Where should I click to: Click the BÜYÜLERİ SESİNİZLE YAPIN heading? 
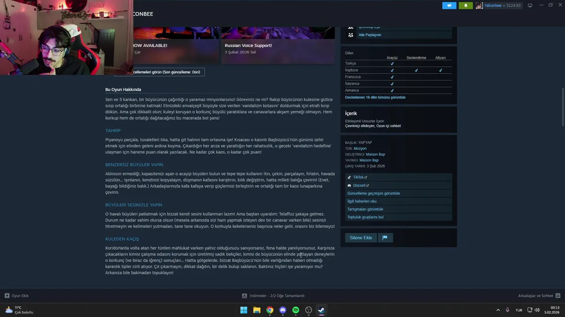pyautogui.click(x=134, y=205)
